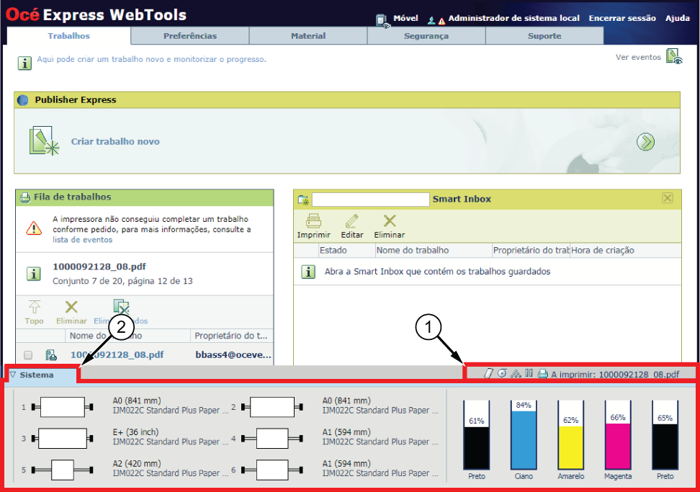This screenshot has height=492, width=700.
Task: Click the 'A2 (420 mm)' roll 5 label
Action: (137, 463)
